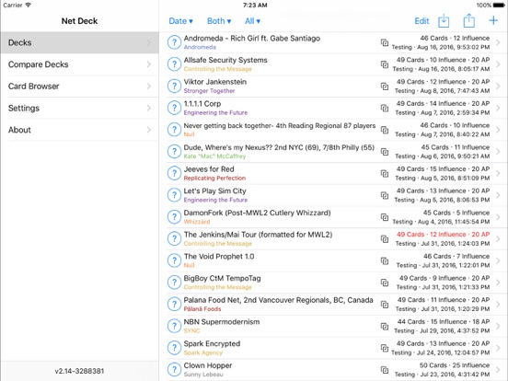Screen dimensions: 508x381
Task: Tap chevron on Spark Encrypted row
Action: coord(498,348)
